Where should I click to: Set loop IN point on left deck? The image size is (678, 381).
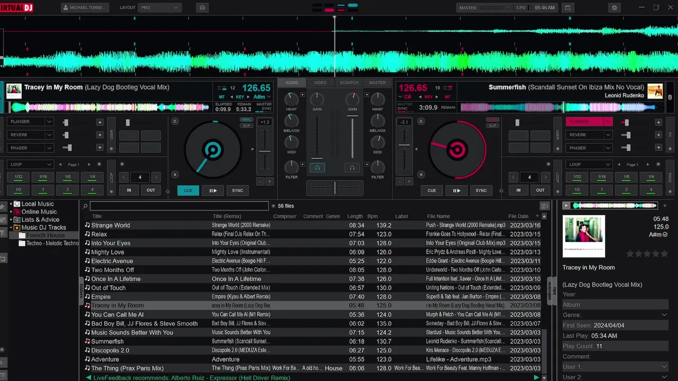click(x=129, y=190)
